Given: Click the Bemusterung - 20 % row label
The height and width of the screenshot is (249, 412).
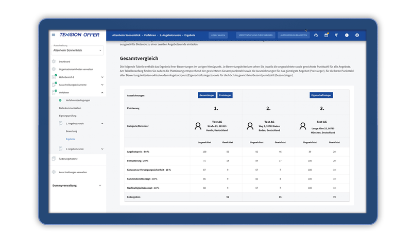Looking at the screenshot, I should click(x=138, y=161).
